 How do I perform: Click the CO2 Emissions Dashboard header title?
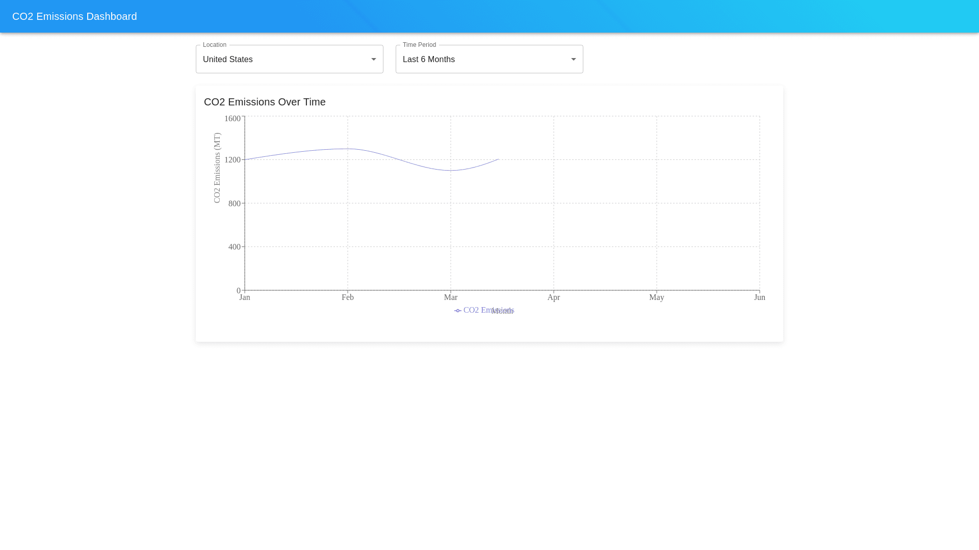(74, 16)
